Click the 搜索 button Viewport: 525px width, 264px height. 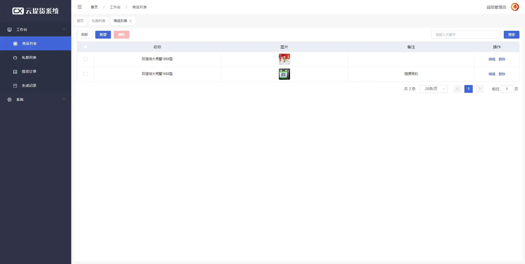pyautogui.click(x=512, y=35)
